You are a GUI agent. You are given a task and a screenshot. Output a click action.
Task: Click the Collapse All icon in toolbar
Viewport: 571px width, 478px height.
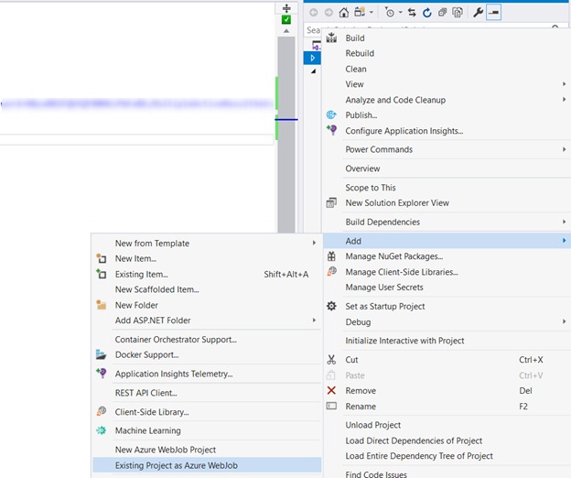click(x=442, y=13)
